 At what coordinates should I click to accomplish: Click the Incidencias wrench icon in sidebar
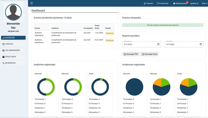(x=4, y=63)
